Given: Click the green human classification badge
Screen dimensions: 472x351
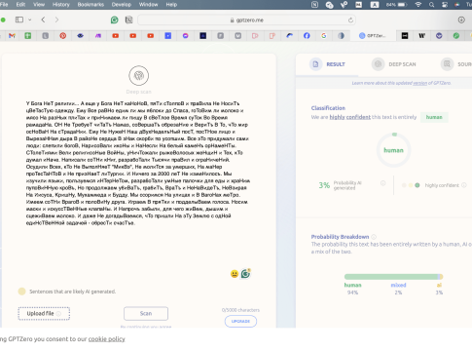Looking at the screenshot, I should tap(434, 117).
